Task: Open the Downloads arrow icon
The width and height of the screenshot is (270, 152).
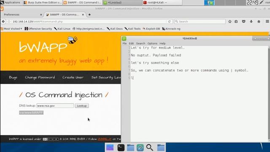Action: pyautogui.click(x=251, y=22)
